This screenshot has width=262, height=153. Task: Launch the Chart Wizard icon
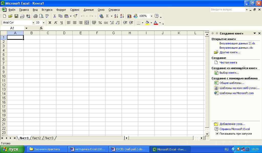tap(129, 16)
